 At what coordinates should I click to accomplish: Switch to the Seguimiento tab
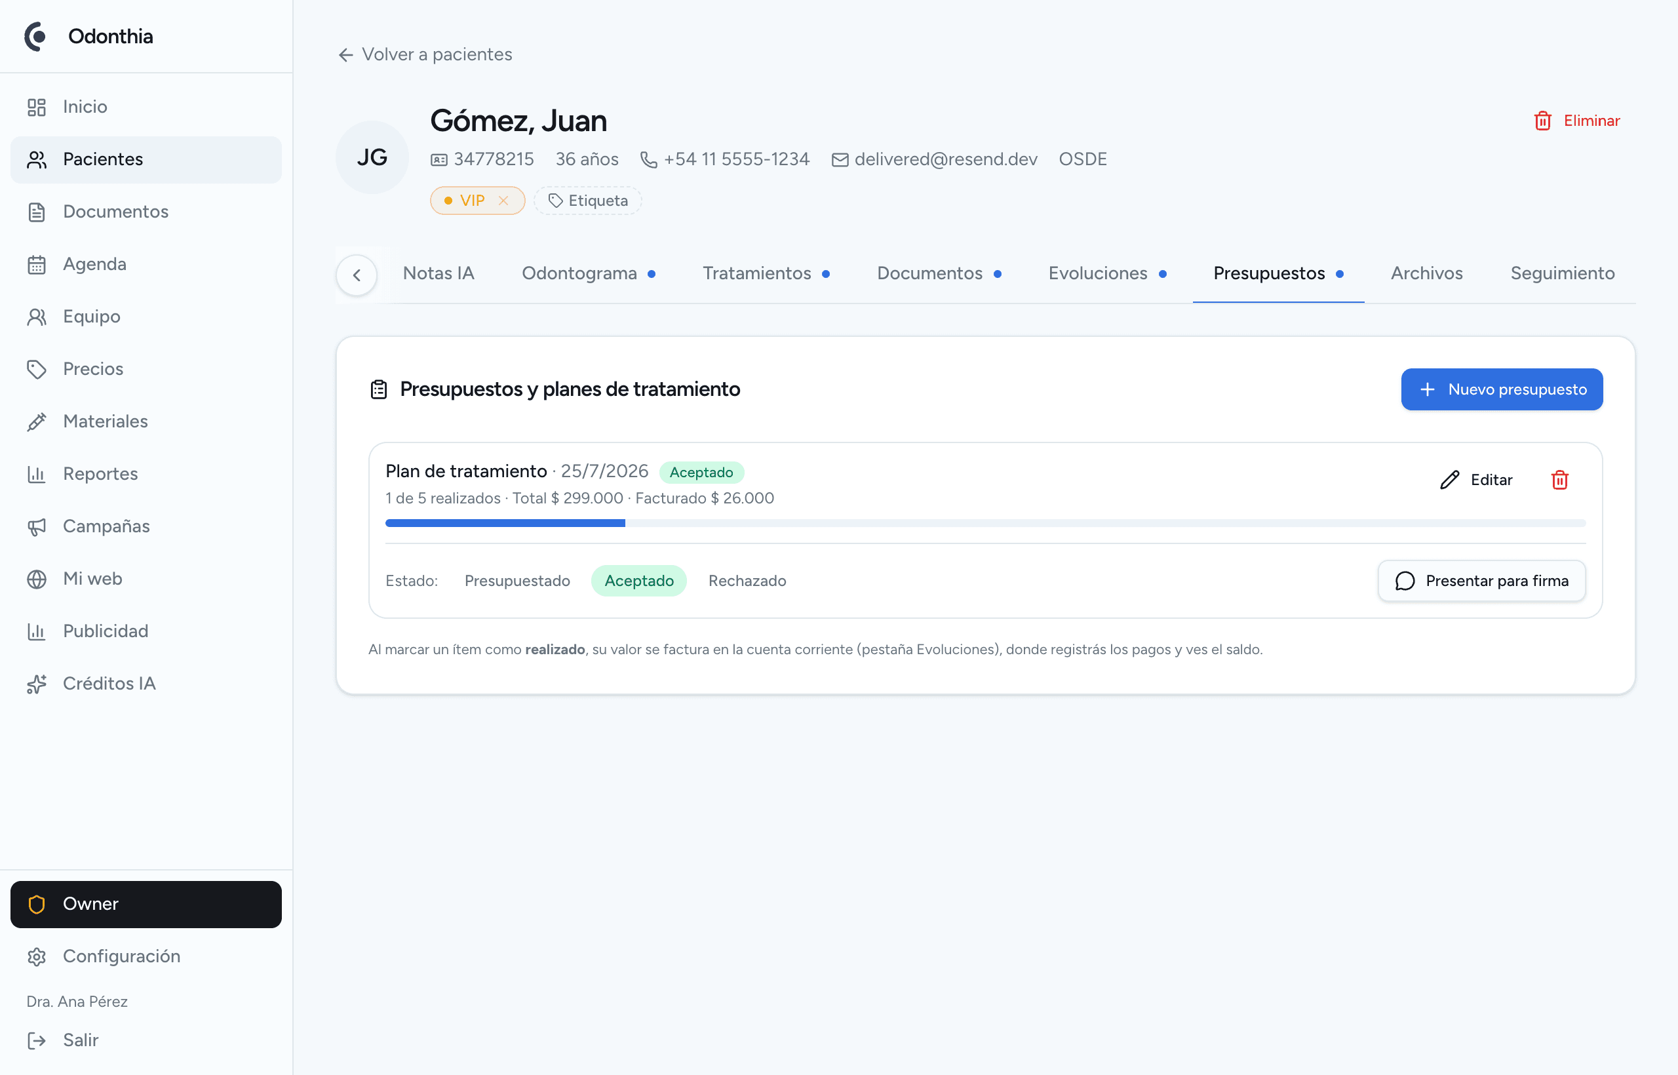[1562, 273]
